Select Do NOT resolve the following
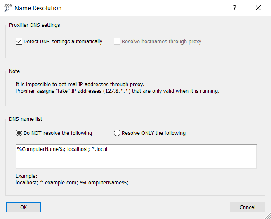Screen dimensions: 271x219 19,133
